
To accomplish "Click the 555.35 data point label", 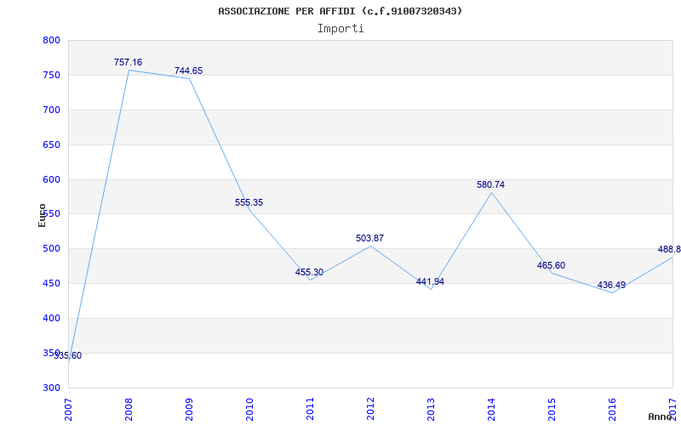I will pos(249,202).
